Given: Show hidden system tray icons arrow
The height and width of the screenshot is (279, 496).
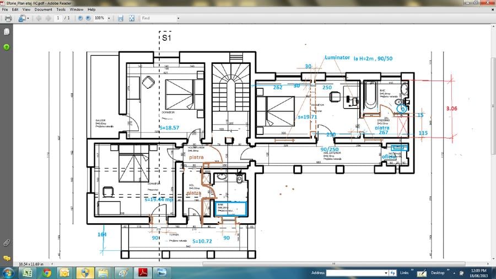Looking at the screenshot, I should (x=454, y=273).
